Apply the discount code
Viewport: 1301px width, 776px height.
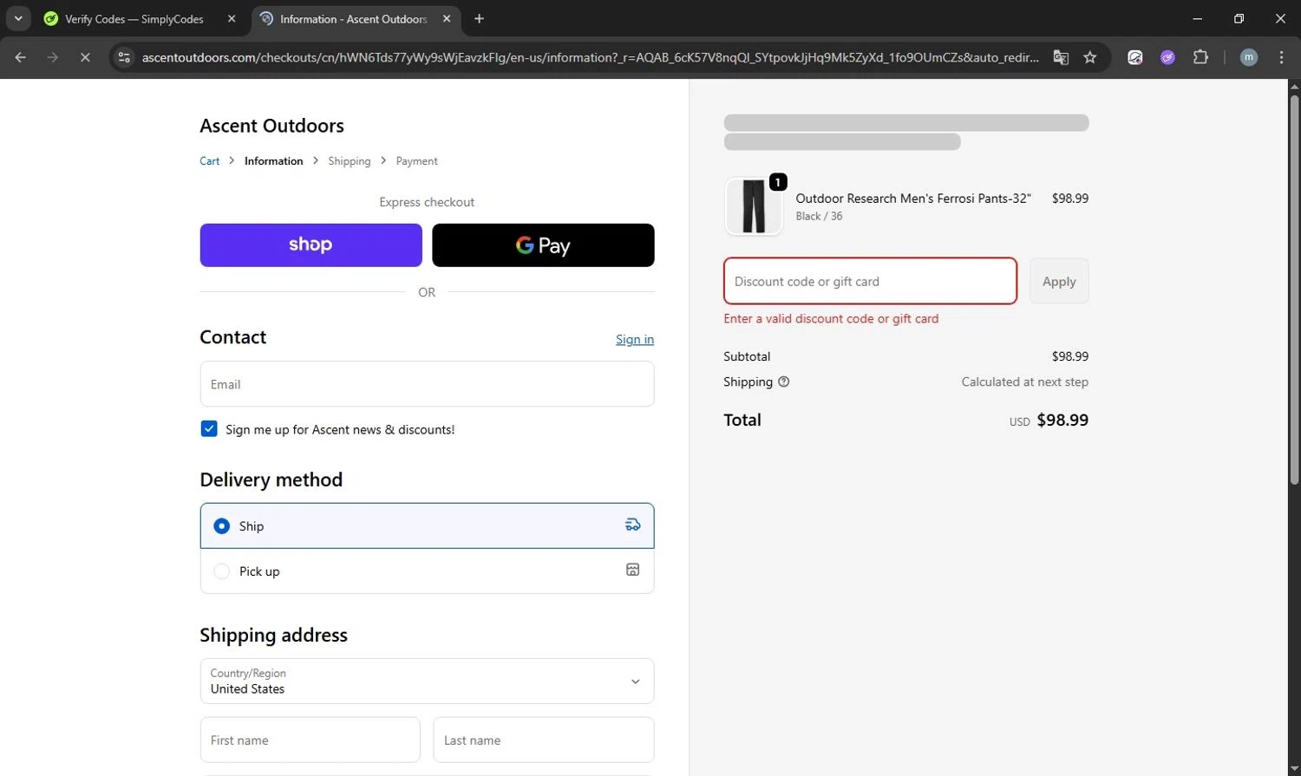1059,281
